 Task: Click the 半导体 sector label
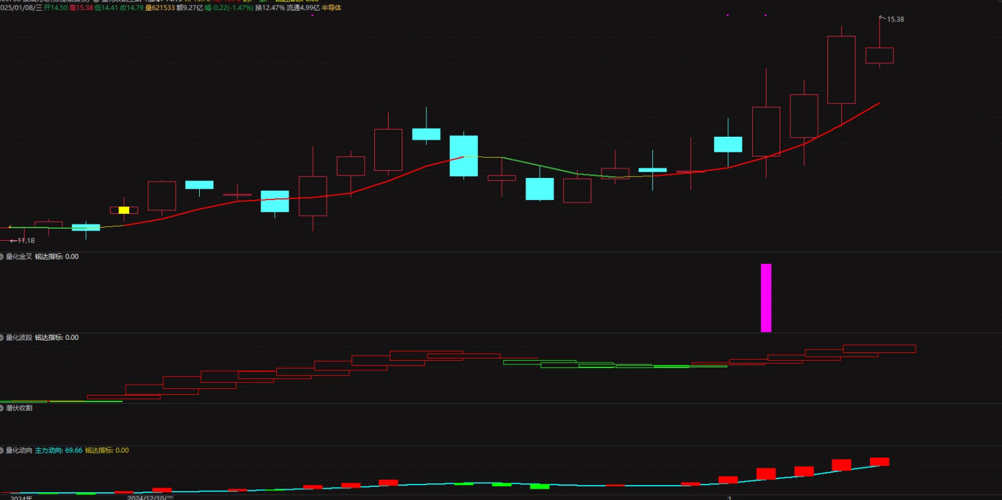click(331, 8)
